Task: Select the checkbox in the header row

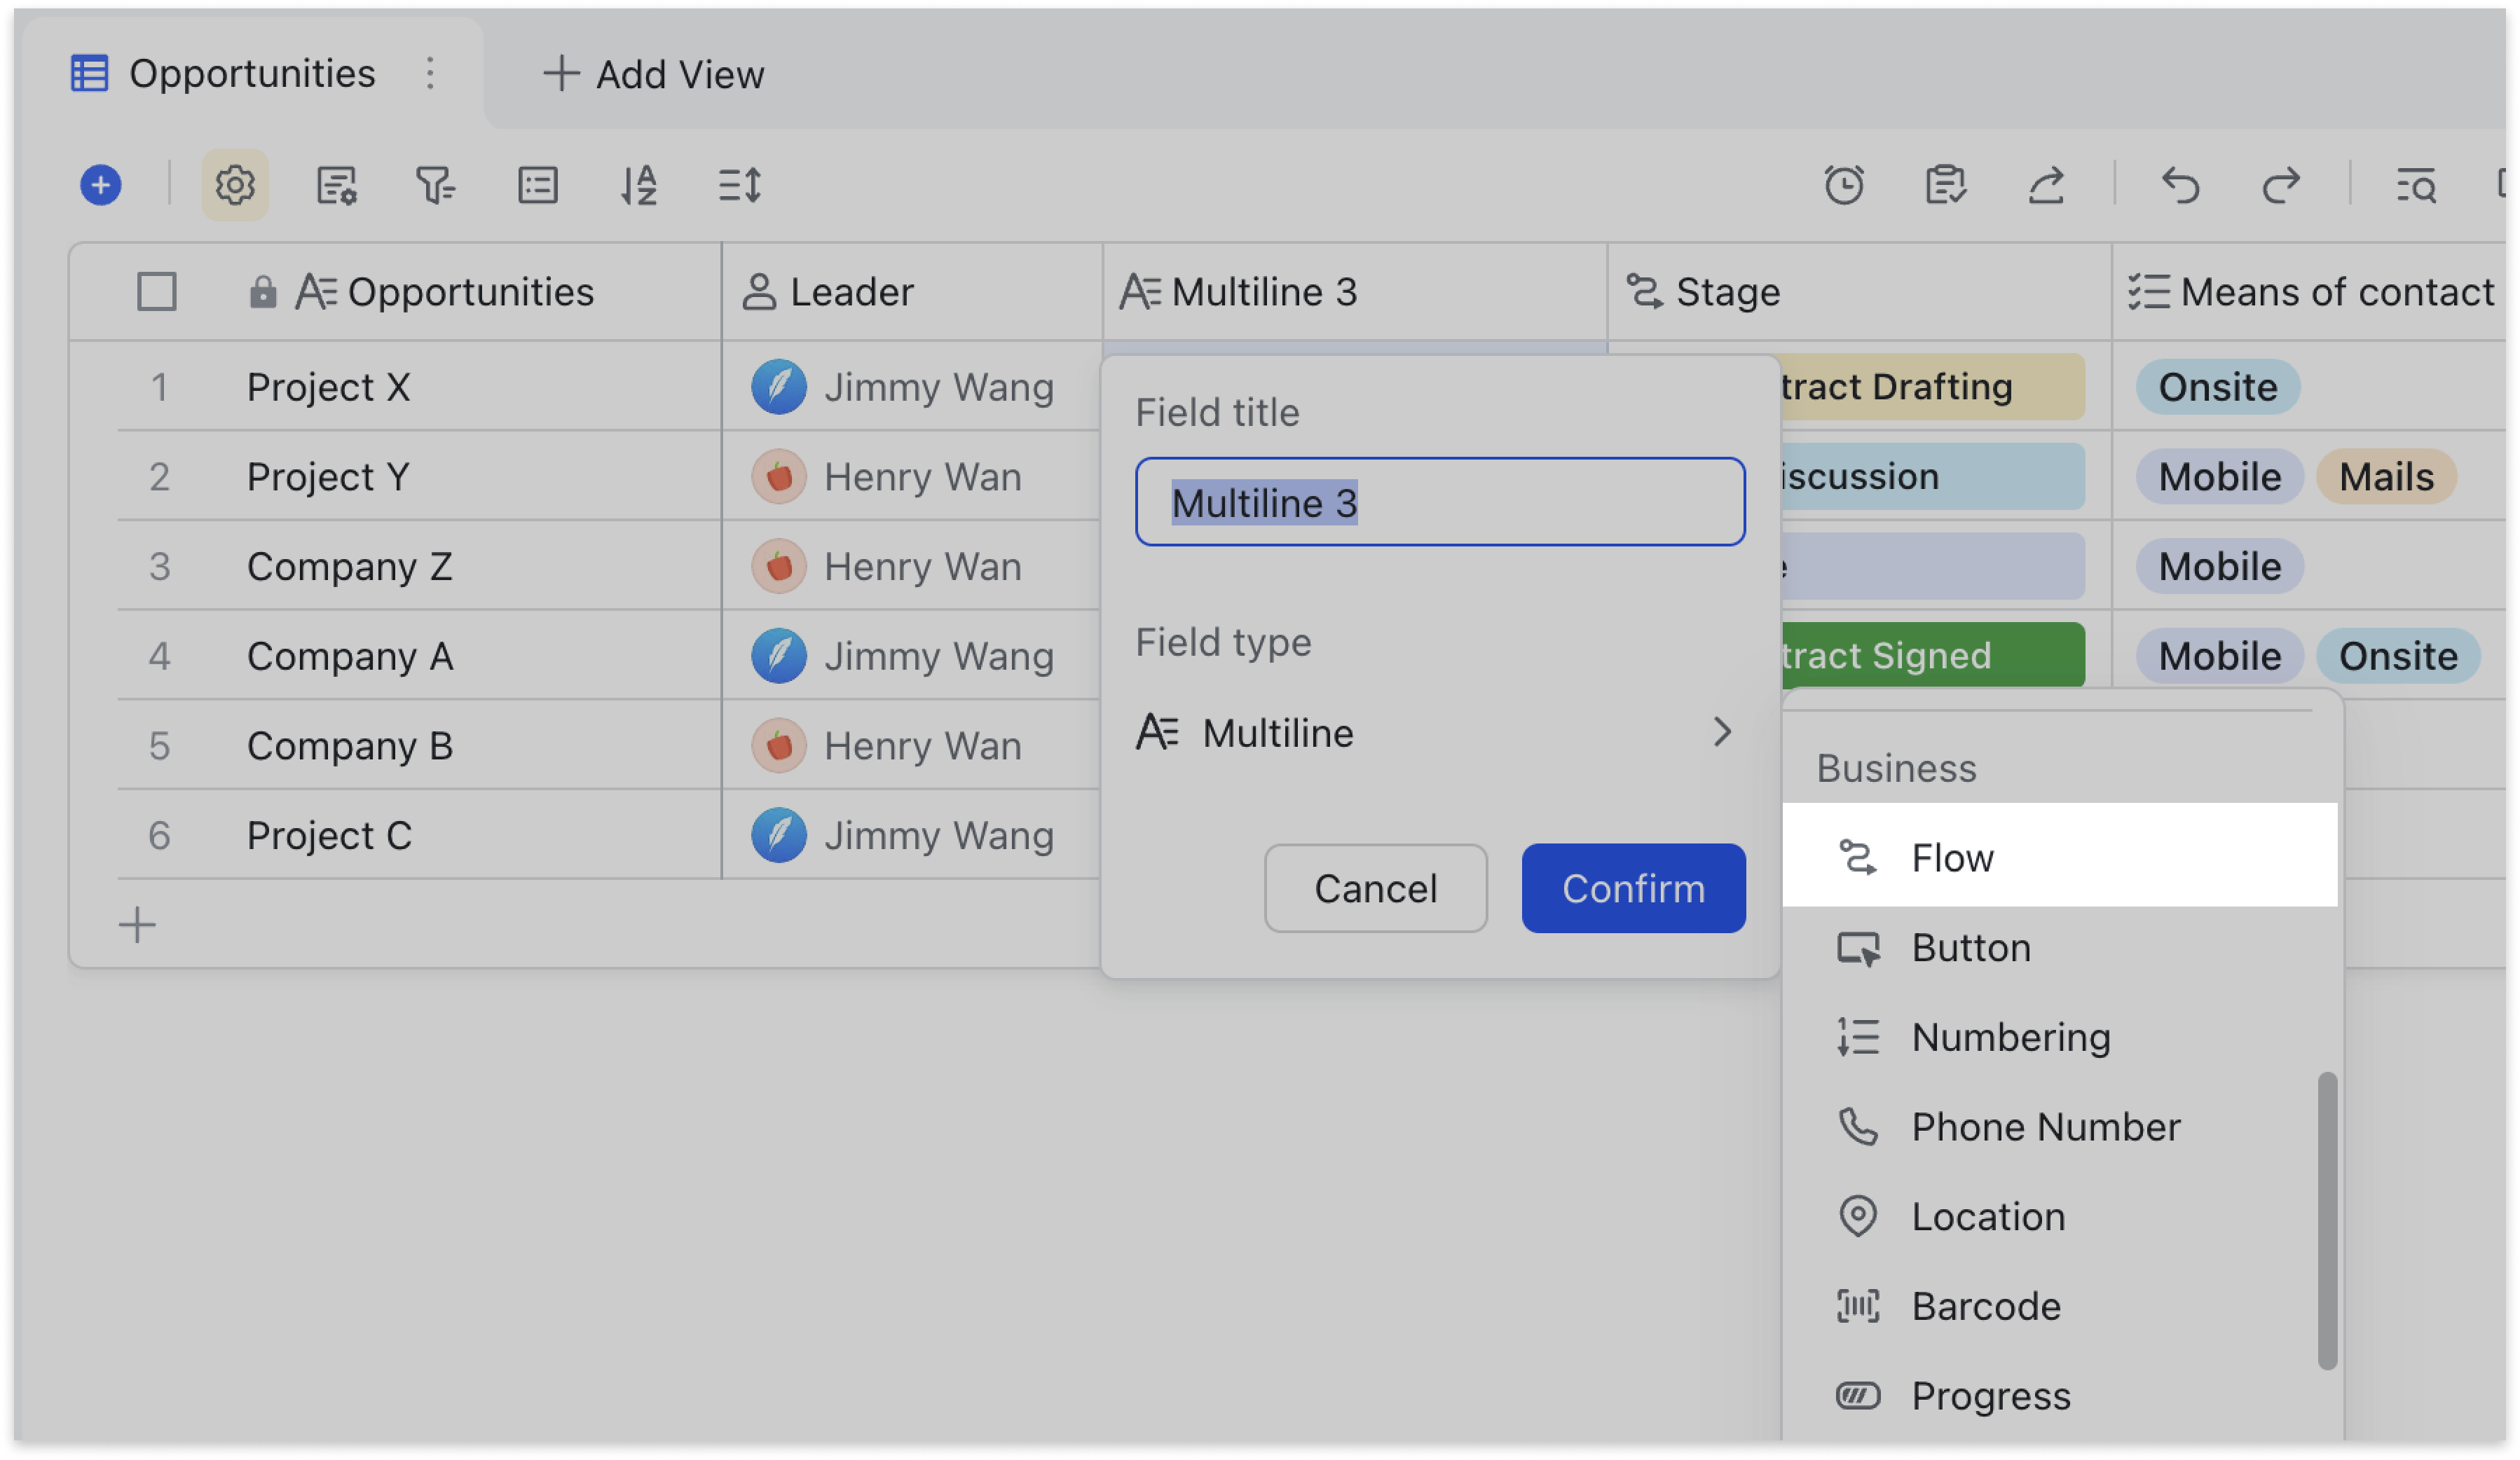Action: [157, 291]
